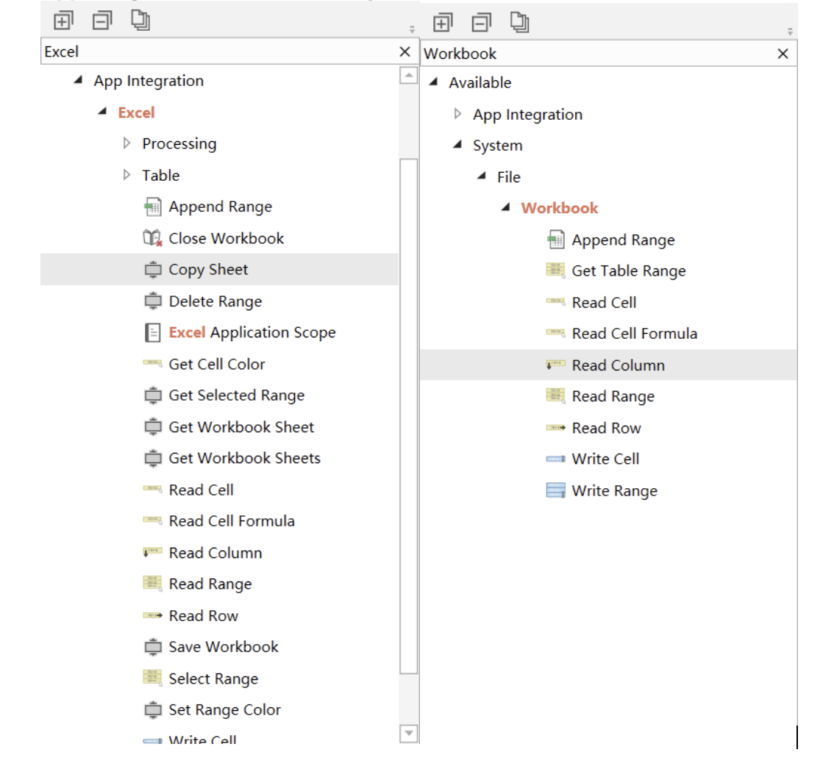Select Close Workbook activity label
This screenshot has height=766, width=834.
point(226,238)
